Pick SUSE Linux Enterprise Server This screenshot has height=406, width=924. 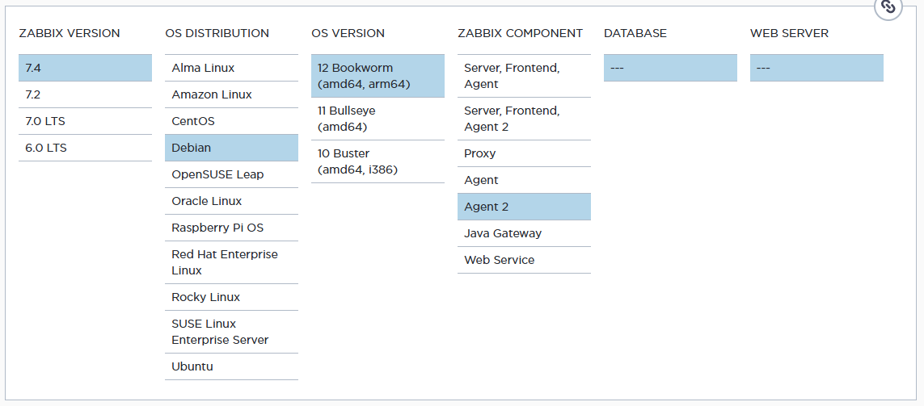[231, 332]
